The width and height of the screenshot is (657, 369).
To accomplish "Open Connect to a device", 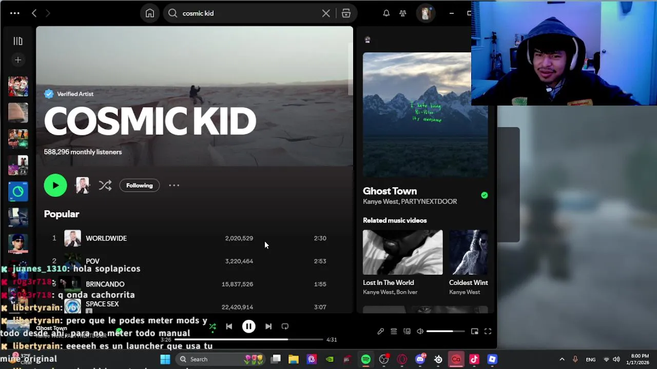I will point(407,332).
